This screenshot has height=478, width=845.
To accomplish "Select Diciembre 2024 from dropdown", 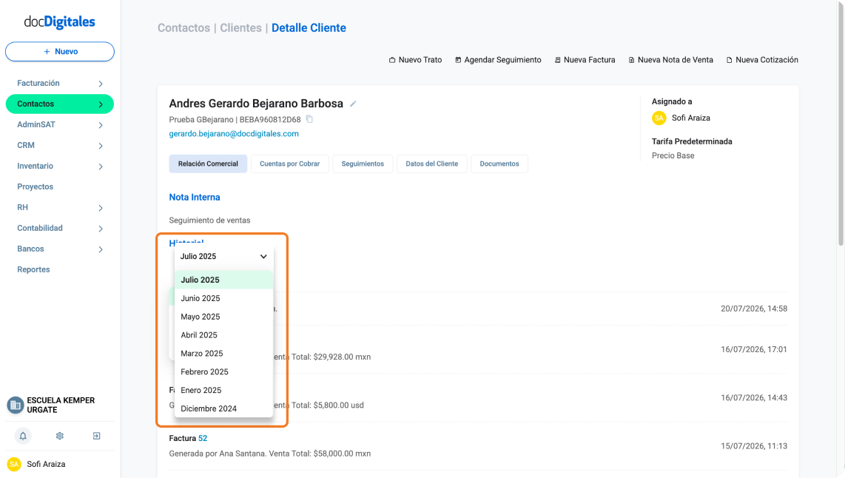I will [x=223, y=408].
